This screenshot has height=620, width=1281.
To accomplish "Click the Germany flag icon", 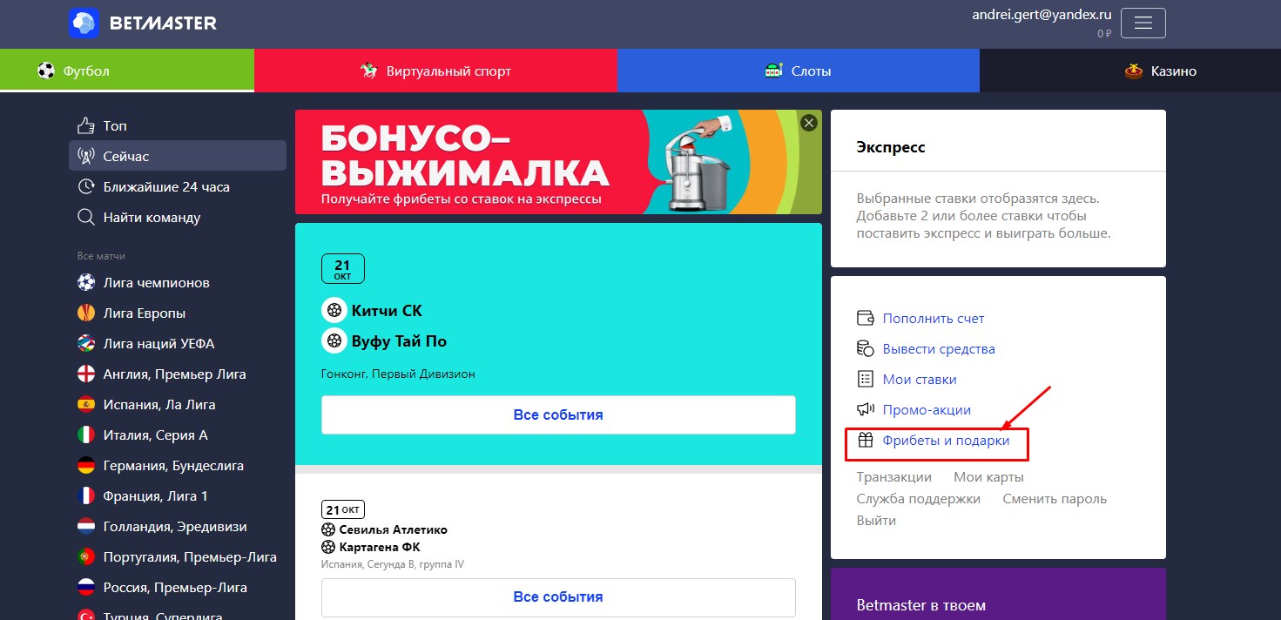I will pyautogui.click(x=86, y=466).
